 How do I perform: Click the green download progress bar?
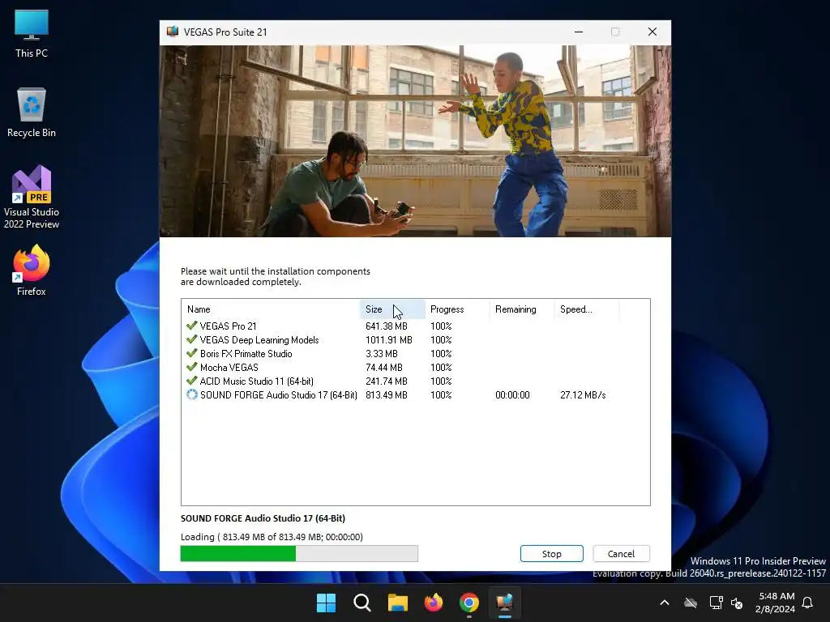click(x=299, y=554)
